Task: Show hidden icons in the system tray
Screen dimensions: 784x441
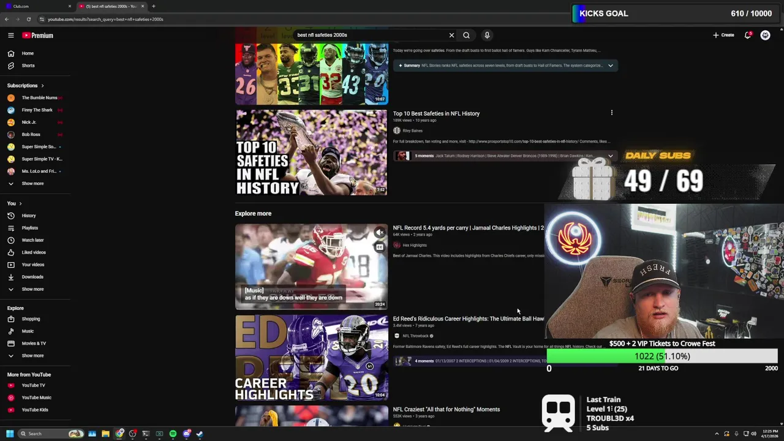Action: click(717, 434)
